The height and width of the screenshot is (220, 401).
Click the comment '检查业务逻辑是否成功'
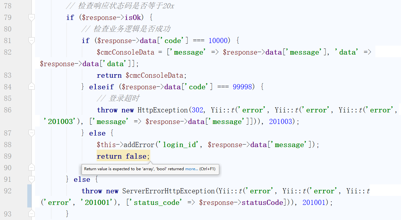126,29
